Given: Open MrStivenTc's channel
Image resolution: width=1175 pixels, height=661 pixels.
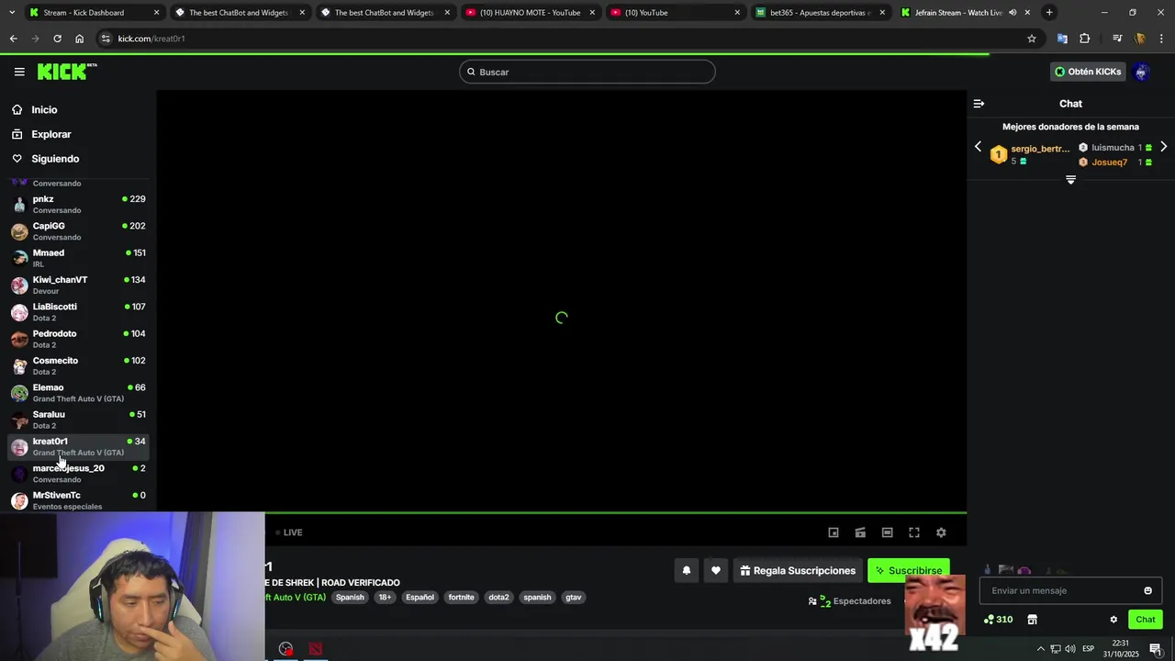Looking at the screenshot, I should (x=78, y=500).
